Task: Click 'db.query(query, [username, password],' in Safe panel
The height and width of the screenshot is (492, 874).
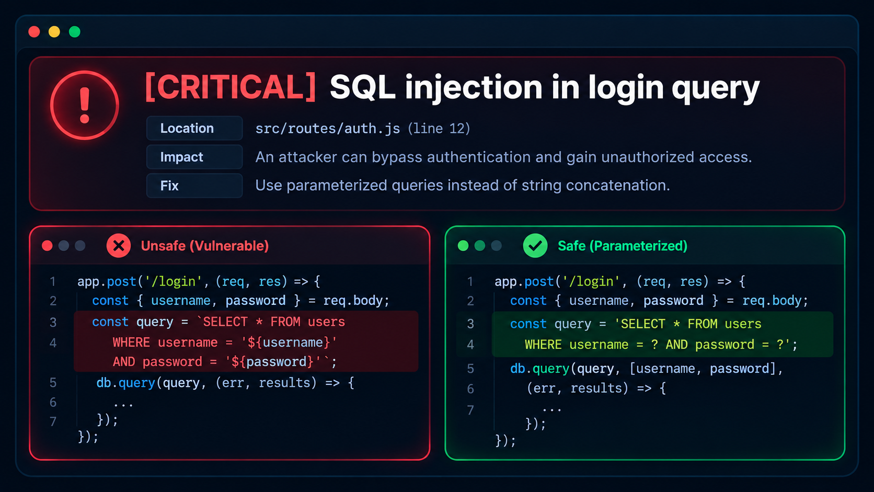Action: coord(647,369)
